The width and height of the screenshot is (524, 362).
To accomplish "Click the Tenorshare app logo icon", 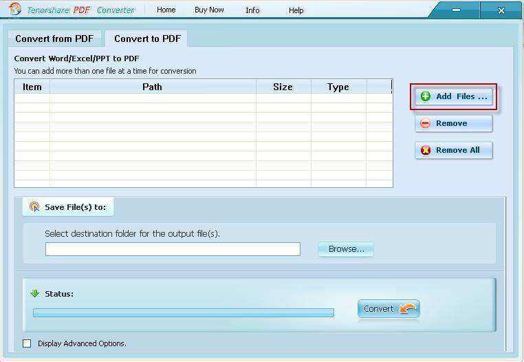I will [14, 9].
